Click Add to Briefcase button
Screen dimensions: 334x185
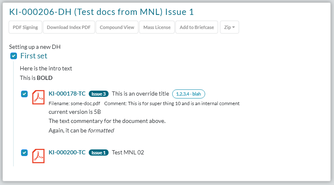[x=197, y=27]
